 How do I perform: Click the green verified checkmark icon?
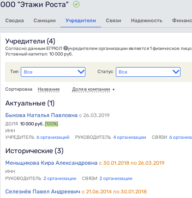coord(76,4)
